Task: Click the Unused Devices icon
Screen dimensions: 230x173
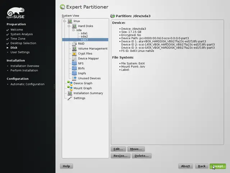Action: 74,78
